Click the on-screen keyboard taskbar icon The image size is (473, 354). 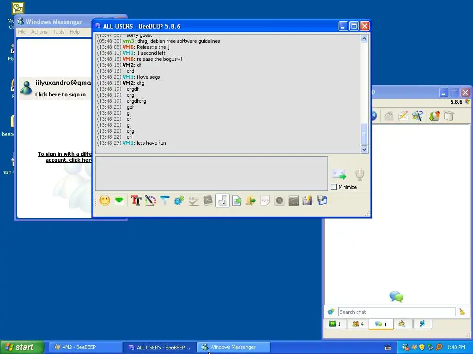(x=388, y=348)
